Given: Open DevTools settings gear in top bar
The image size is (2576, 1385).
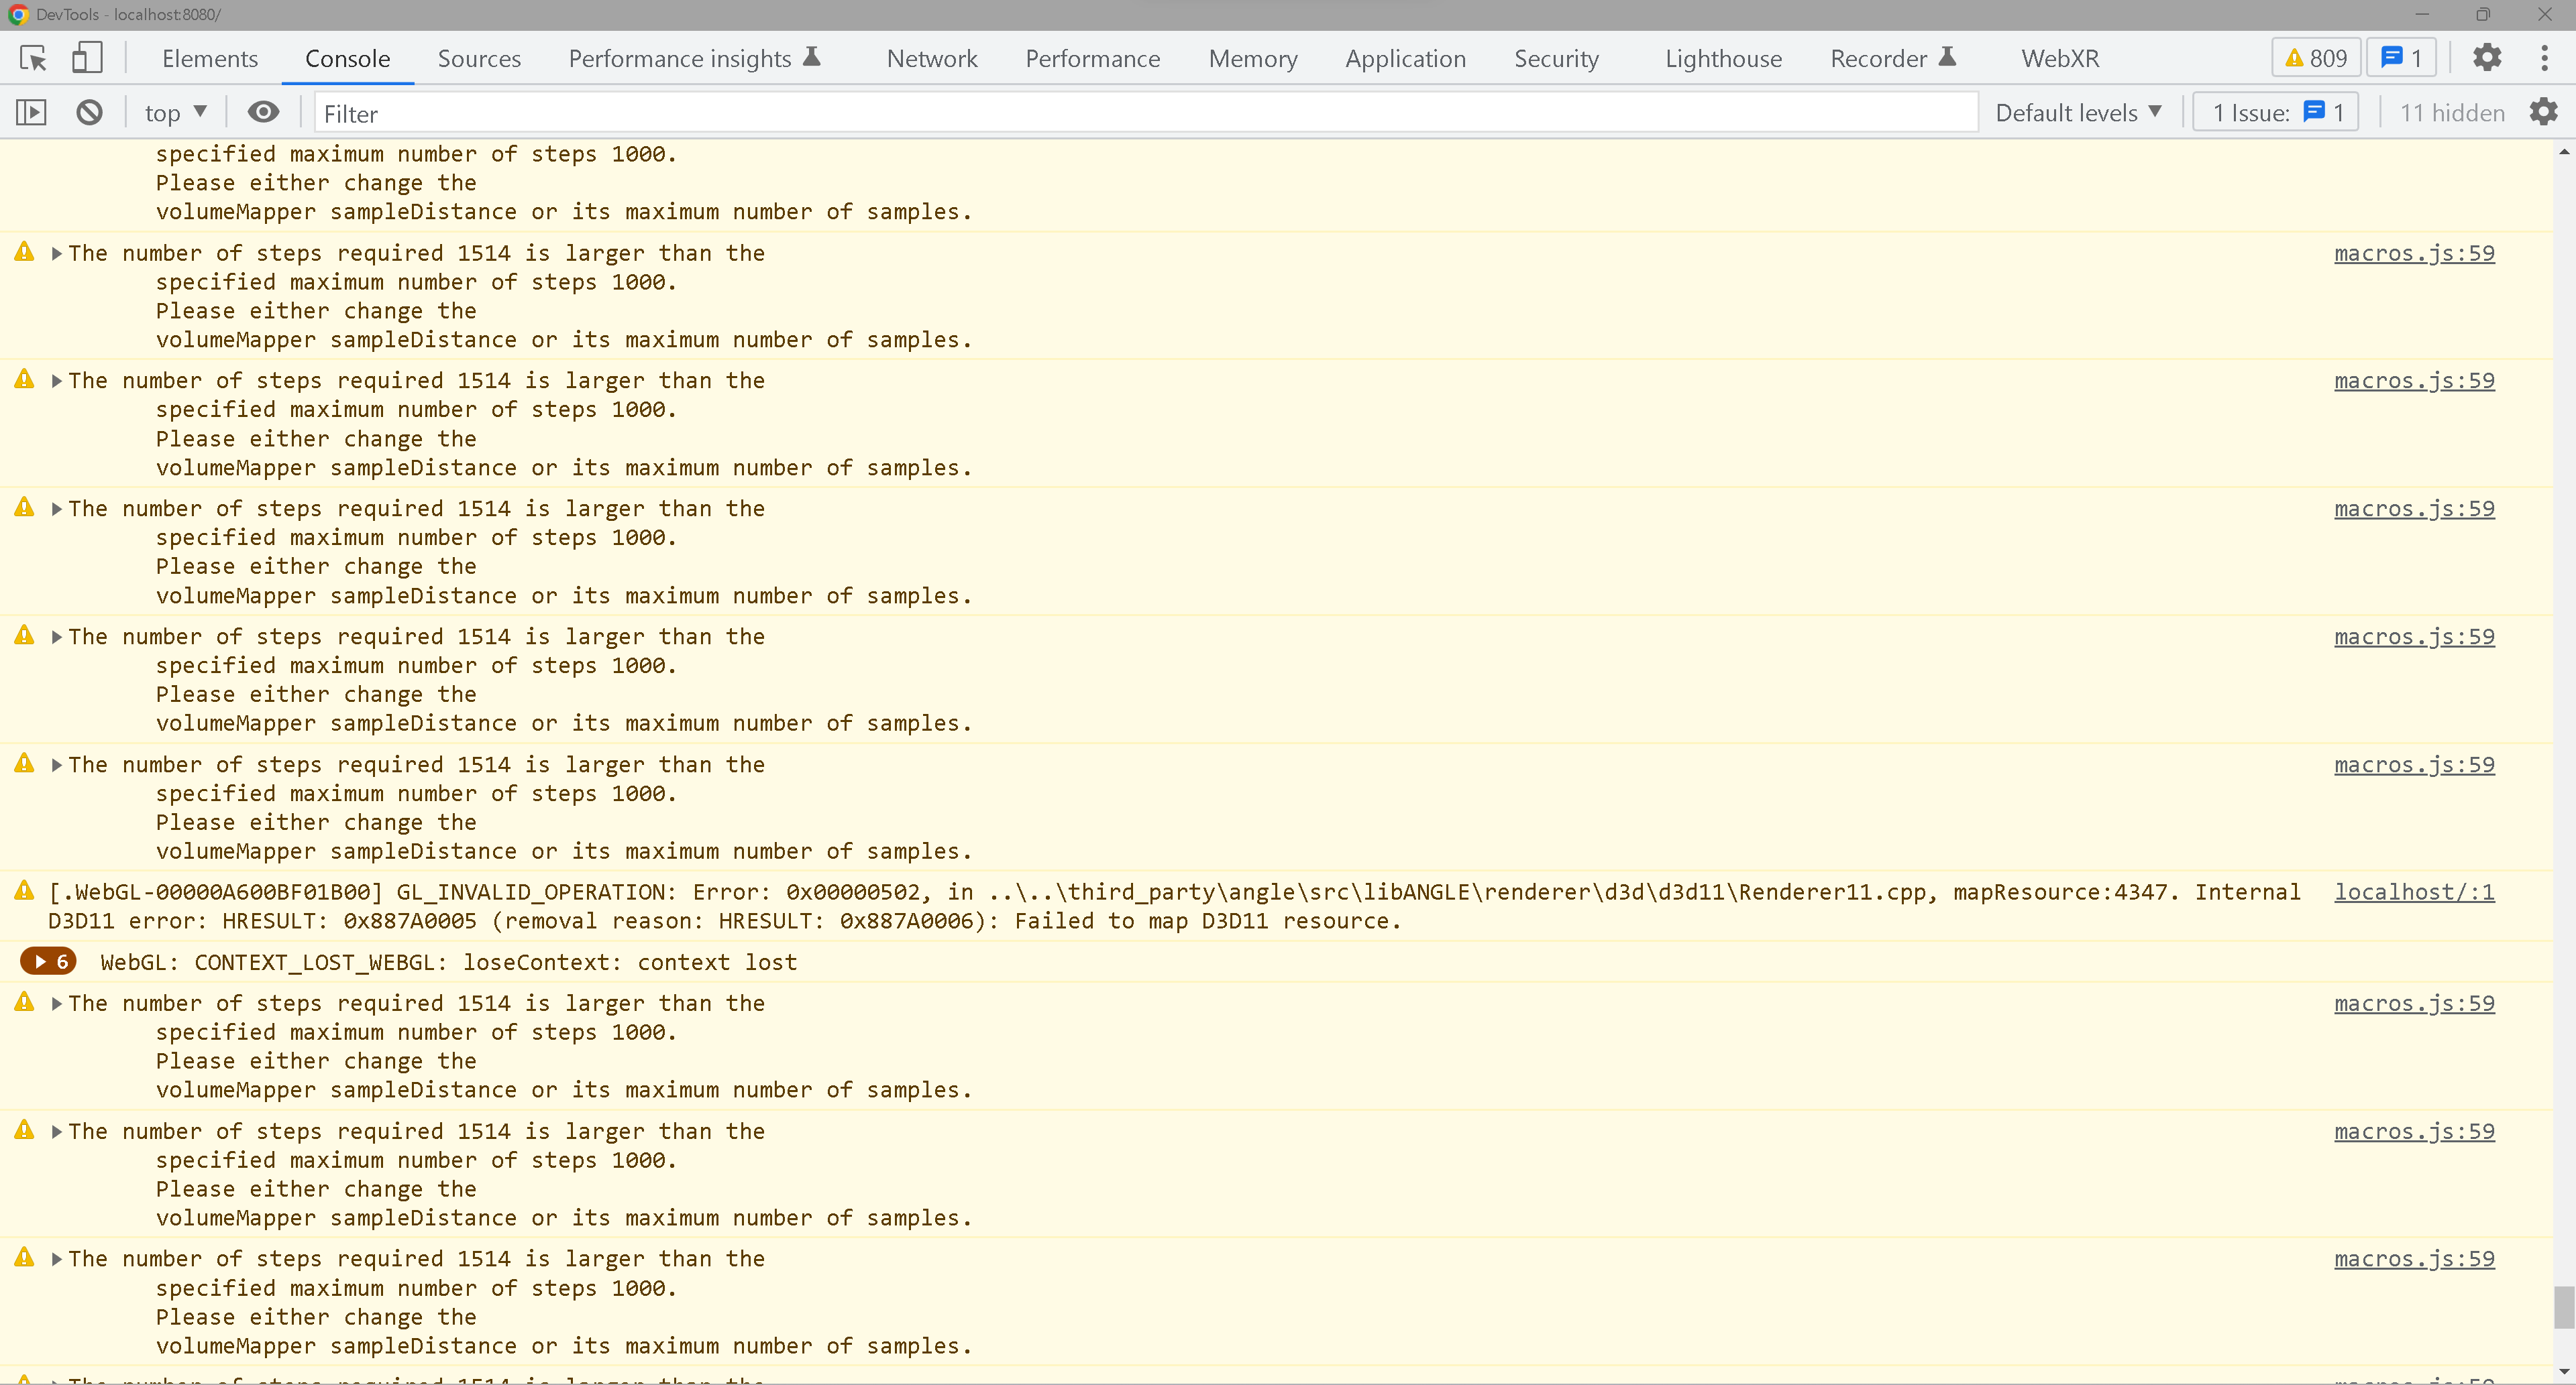Looking at the screenshot, I should point(2487,57).
